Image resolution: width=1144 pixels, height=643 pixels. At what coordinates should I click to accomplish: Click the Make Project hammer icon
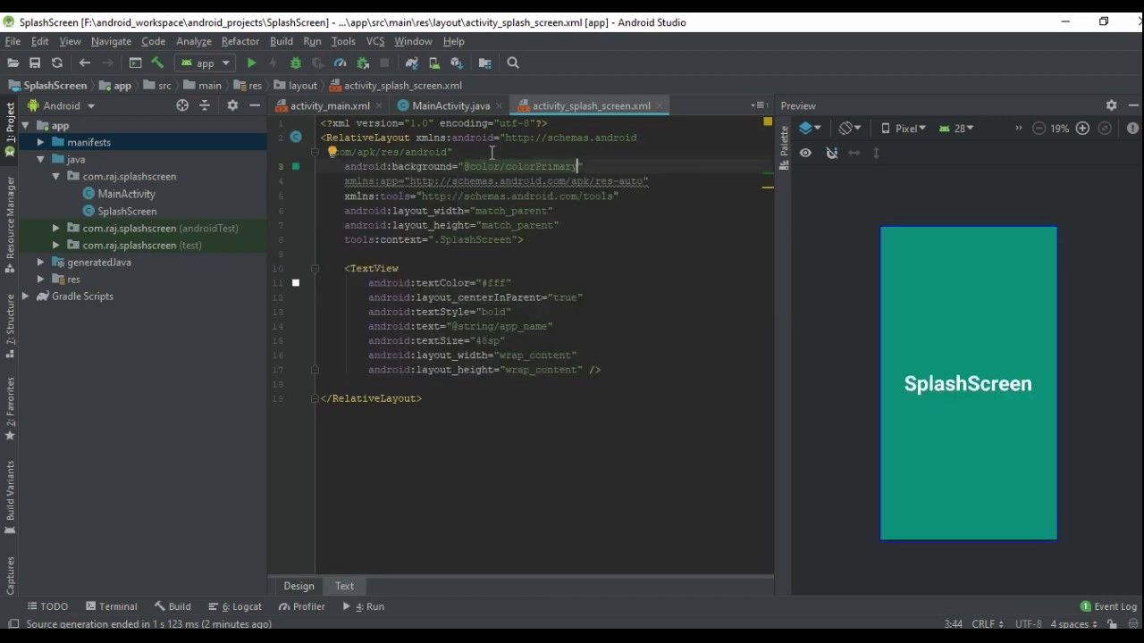pyautogui.click(x=157, y=63)
